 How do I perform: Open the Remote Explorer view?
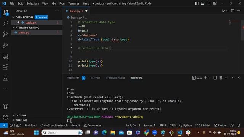pos(5,56)
